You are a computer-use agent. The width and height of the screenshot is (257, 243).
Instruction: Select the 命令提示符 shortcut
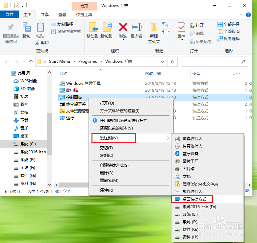coord(73,104)
